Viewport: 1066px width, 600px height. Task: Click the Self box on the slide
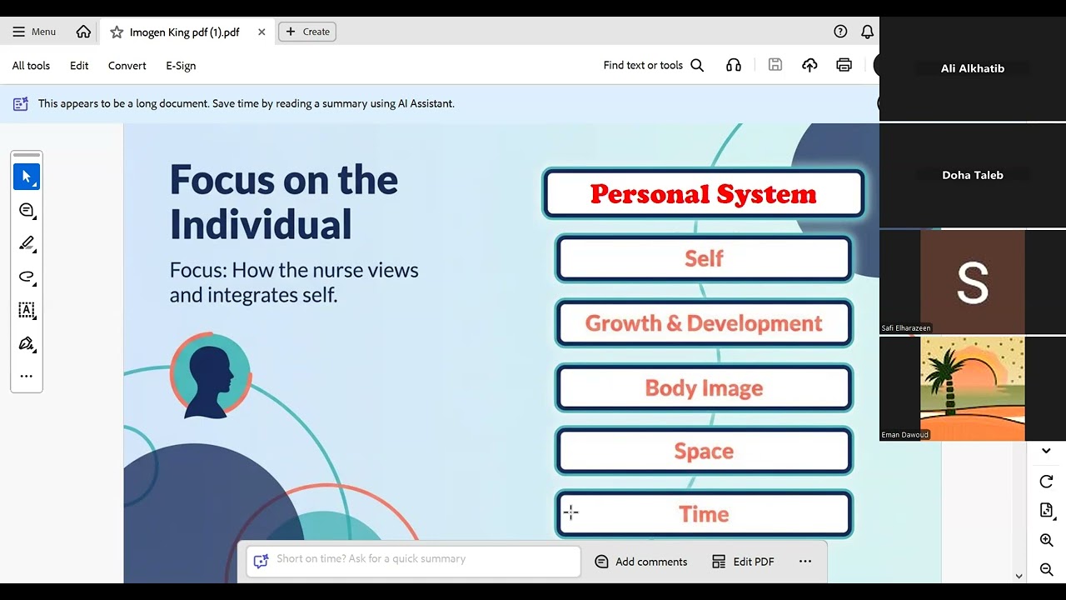(x=704, y=258)
